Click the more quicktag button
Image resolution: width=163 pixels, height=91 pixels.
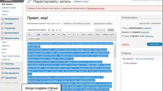(90, 34)
